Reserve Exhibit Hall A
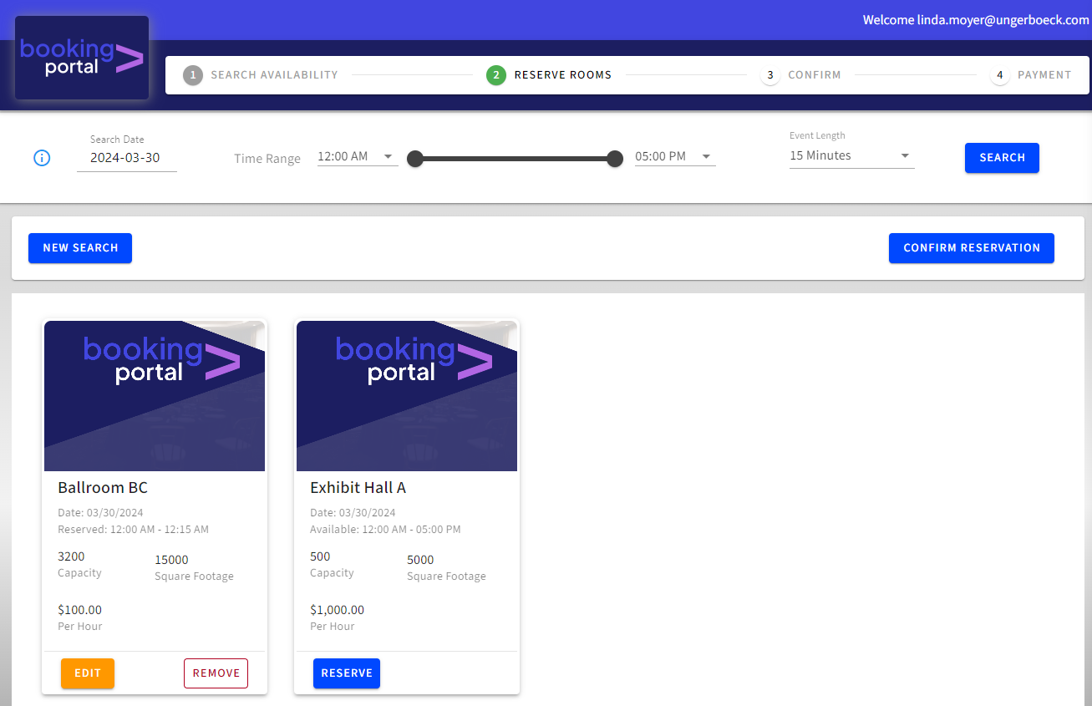This screenshot has width=1092, height=706. pos(347,673)
